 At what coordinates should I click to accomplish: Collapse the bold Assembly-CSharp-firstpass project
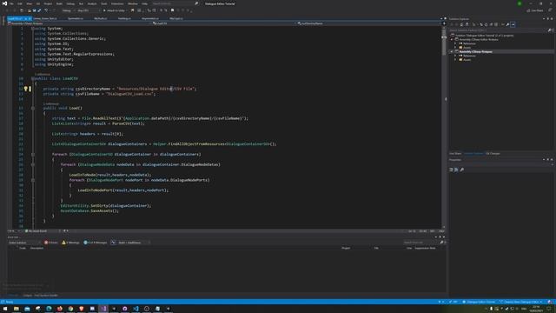[452, 52]
